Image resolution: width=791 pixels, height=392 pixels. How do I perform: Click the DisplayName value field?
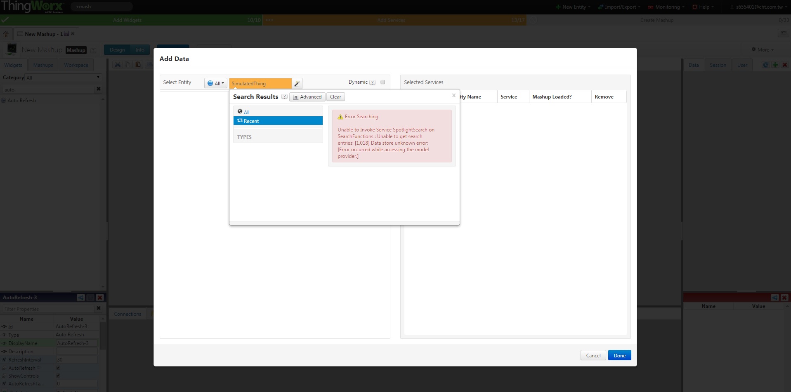pos(77,343)
